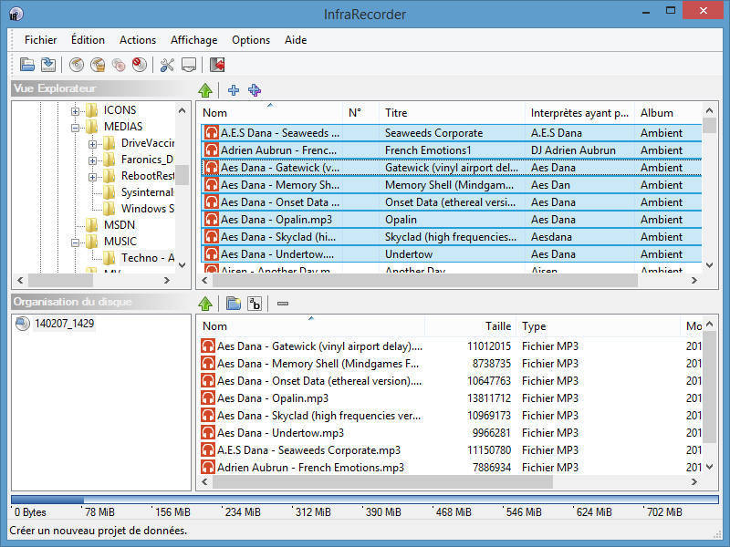Click the copy disc toolbar icon
Image resolution: width=730 pixels, height=547 pixels.
[x=119, y=65]
